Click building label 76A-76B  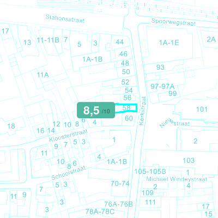(119, 204)
